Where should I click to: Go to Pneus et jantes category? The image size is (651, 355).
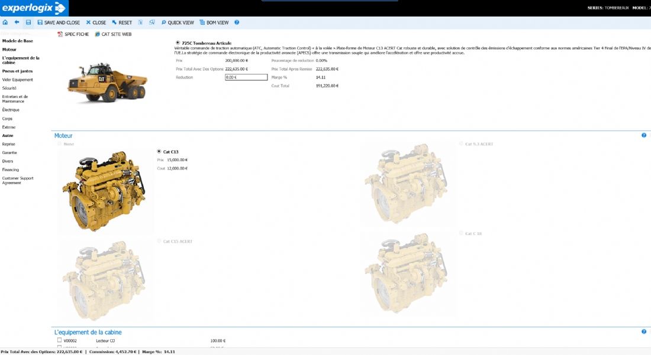click(x=17, y=71)
